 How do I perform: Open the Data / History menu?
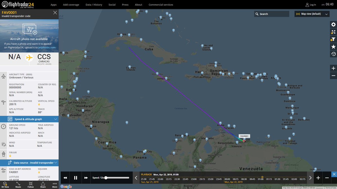(x=94, y=5)
